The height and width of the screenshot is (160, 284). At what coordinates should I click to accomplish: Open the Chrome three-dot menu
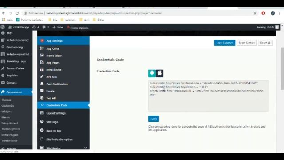click(280, 13)
